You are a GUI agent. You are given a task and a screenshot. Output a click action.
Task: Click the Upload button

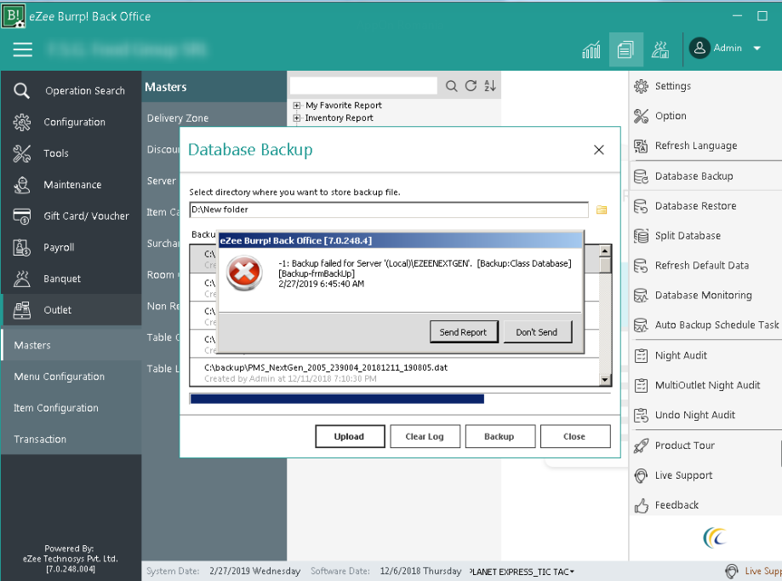(x=350, y=436)
